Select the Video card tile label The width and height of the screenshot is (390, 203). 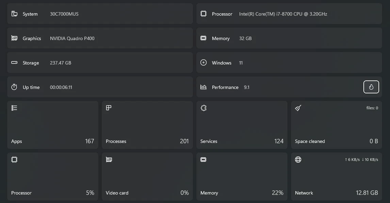tap(117, 193)
